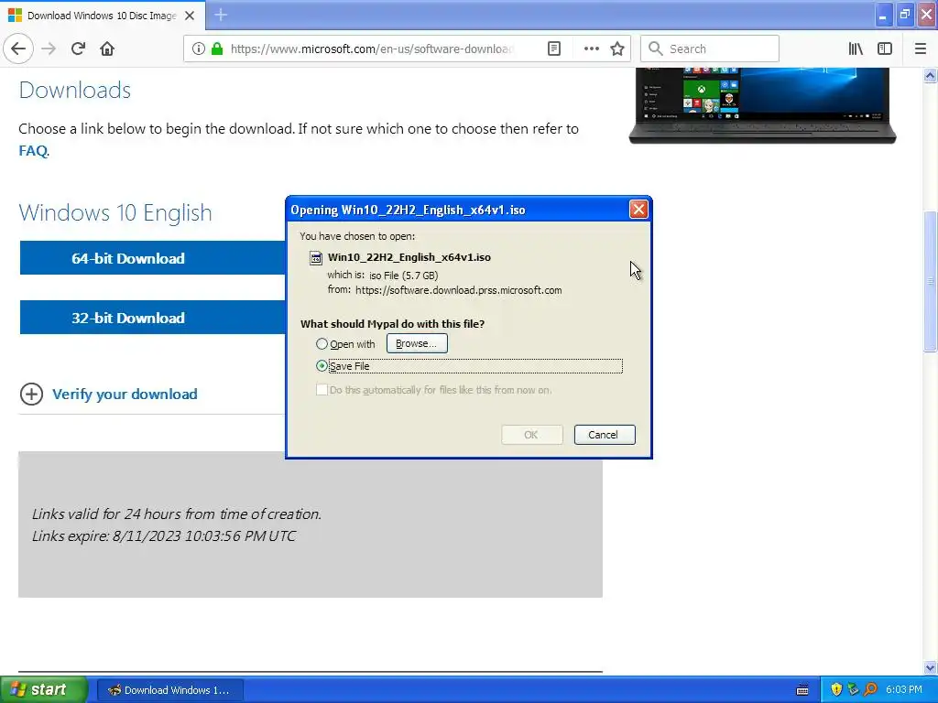938x703 pixels.
Task: Click the forward navigation arrow
Action: click(x=49, y=49)
